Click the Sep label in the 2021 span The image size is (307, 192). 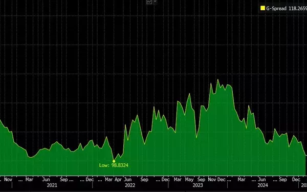click(x=64, y=180)
